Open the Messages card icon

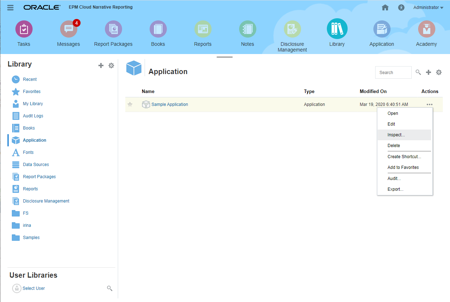pyautogui.click(x=69, y=29)
